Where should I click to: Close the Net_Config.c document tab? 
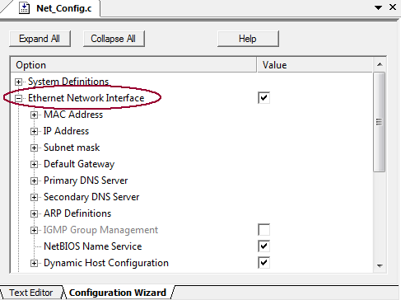point(393,7)
